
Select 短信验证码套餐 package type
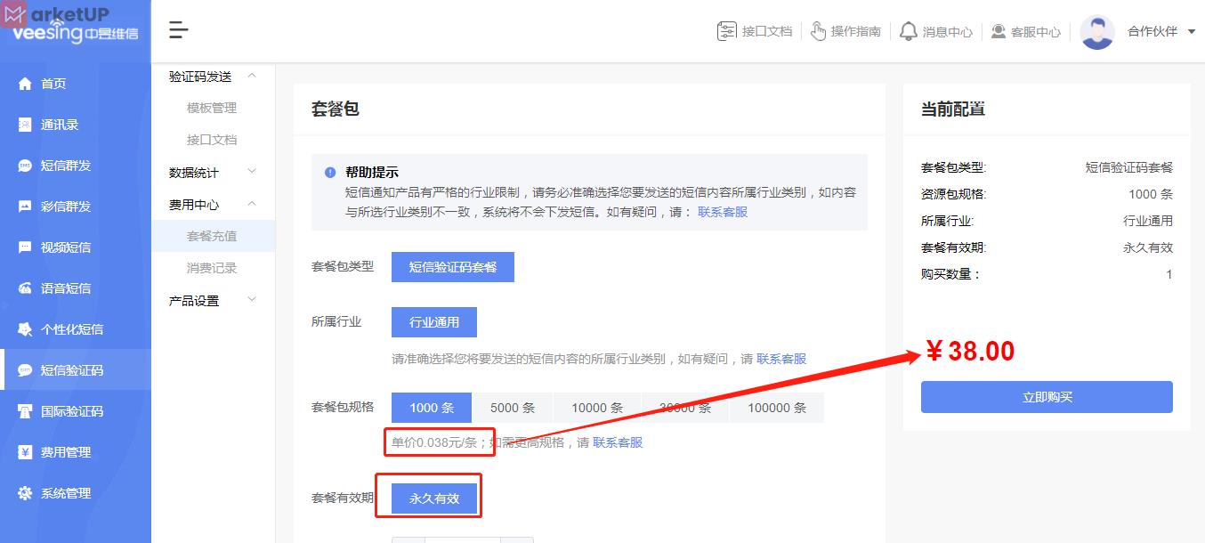point(453,267)
